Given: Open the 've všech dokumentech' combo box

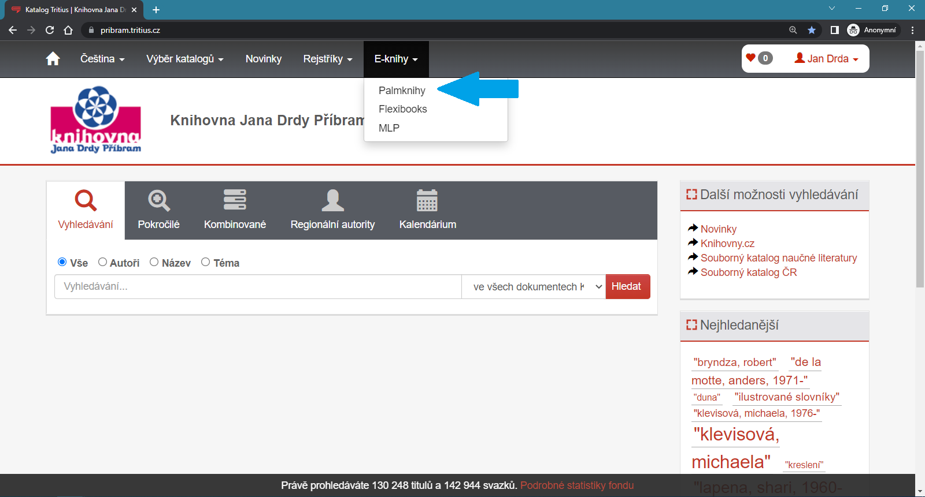Looking at the screenshot, I should 534,286.
